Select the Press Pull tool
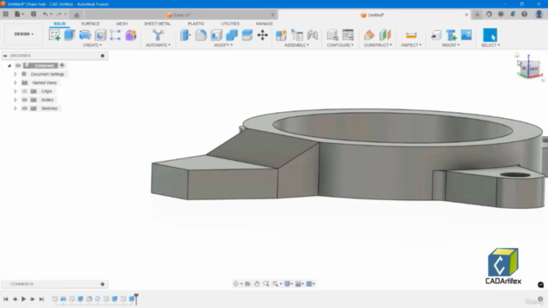 point(186,35)
